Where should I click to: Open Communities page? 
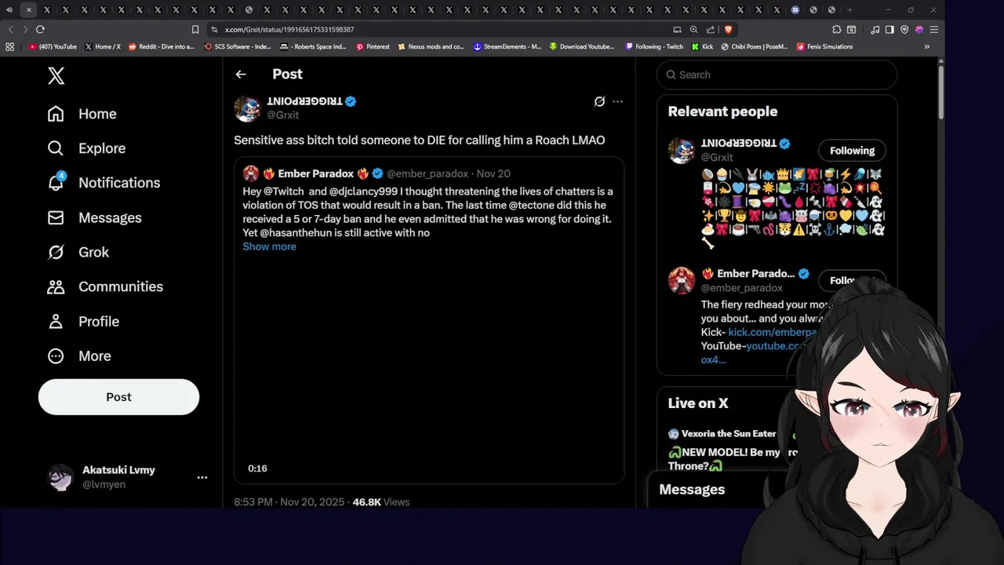[x=105, y=286]
